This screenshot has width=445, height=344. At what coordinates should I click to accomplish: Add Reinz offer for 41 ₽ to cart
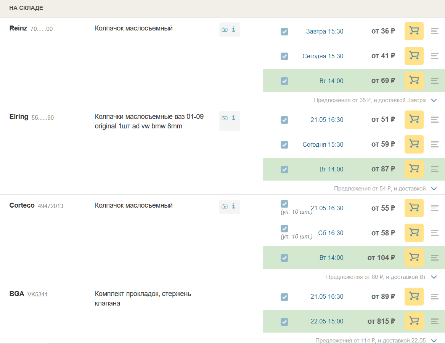click(x=414, y=56)
